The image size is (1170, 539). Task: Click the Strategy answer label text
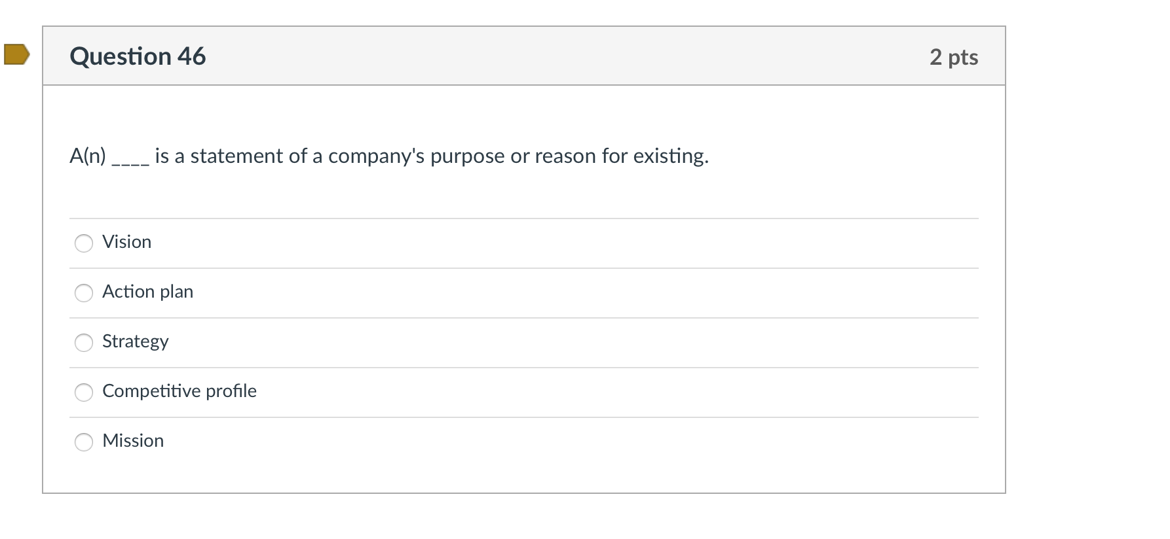pyautogui.click(x=135, y=341)
